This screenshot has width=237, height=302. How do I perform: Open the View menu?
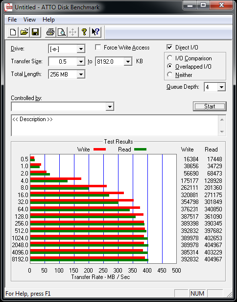coord(29,20)
